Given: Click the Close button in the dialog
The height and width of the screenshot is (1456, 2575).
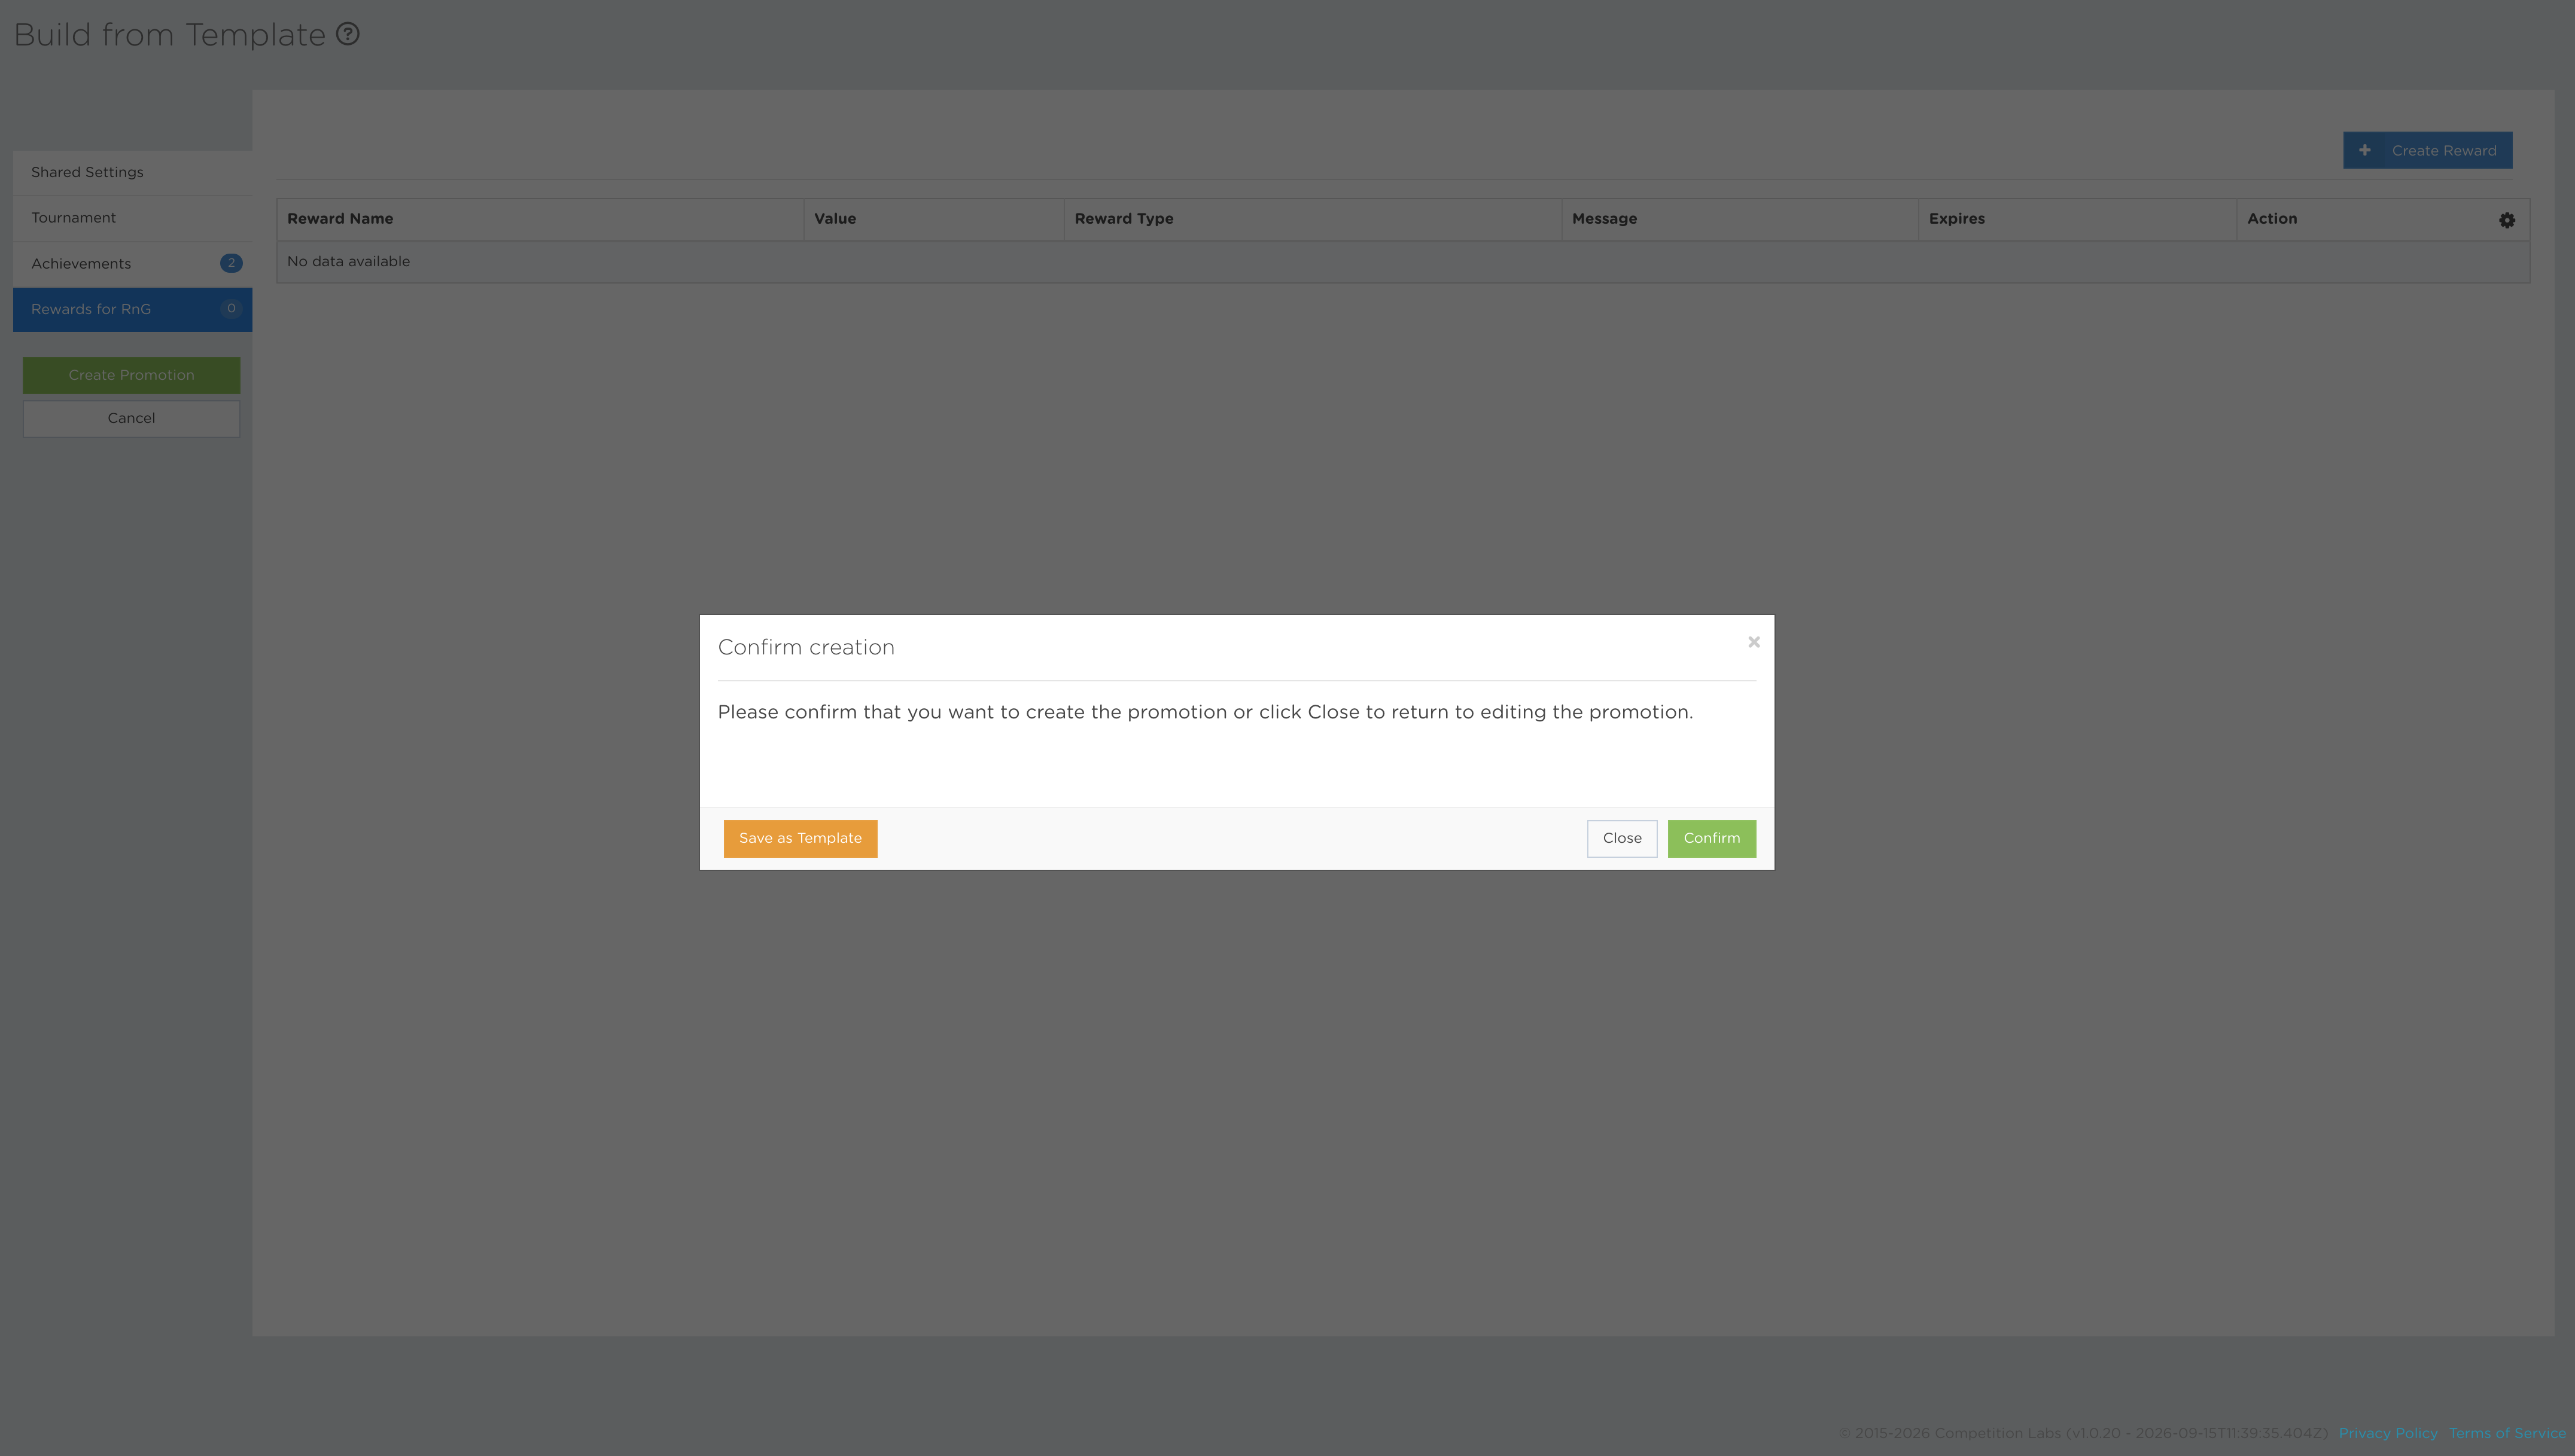Looking at the screenshot, I should 1621,838.
